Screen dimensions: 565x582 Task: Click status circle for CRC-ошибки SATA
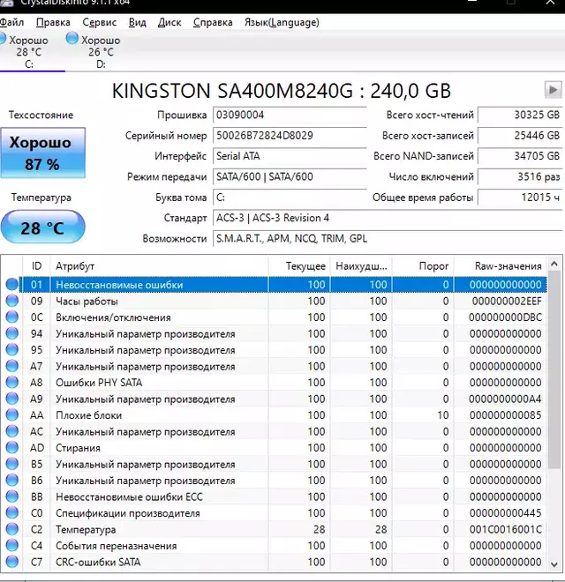(x=11, y=562)
